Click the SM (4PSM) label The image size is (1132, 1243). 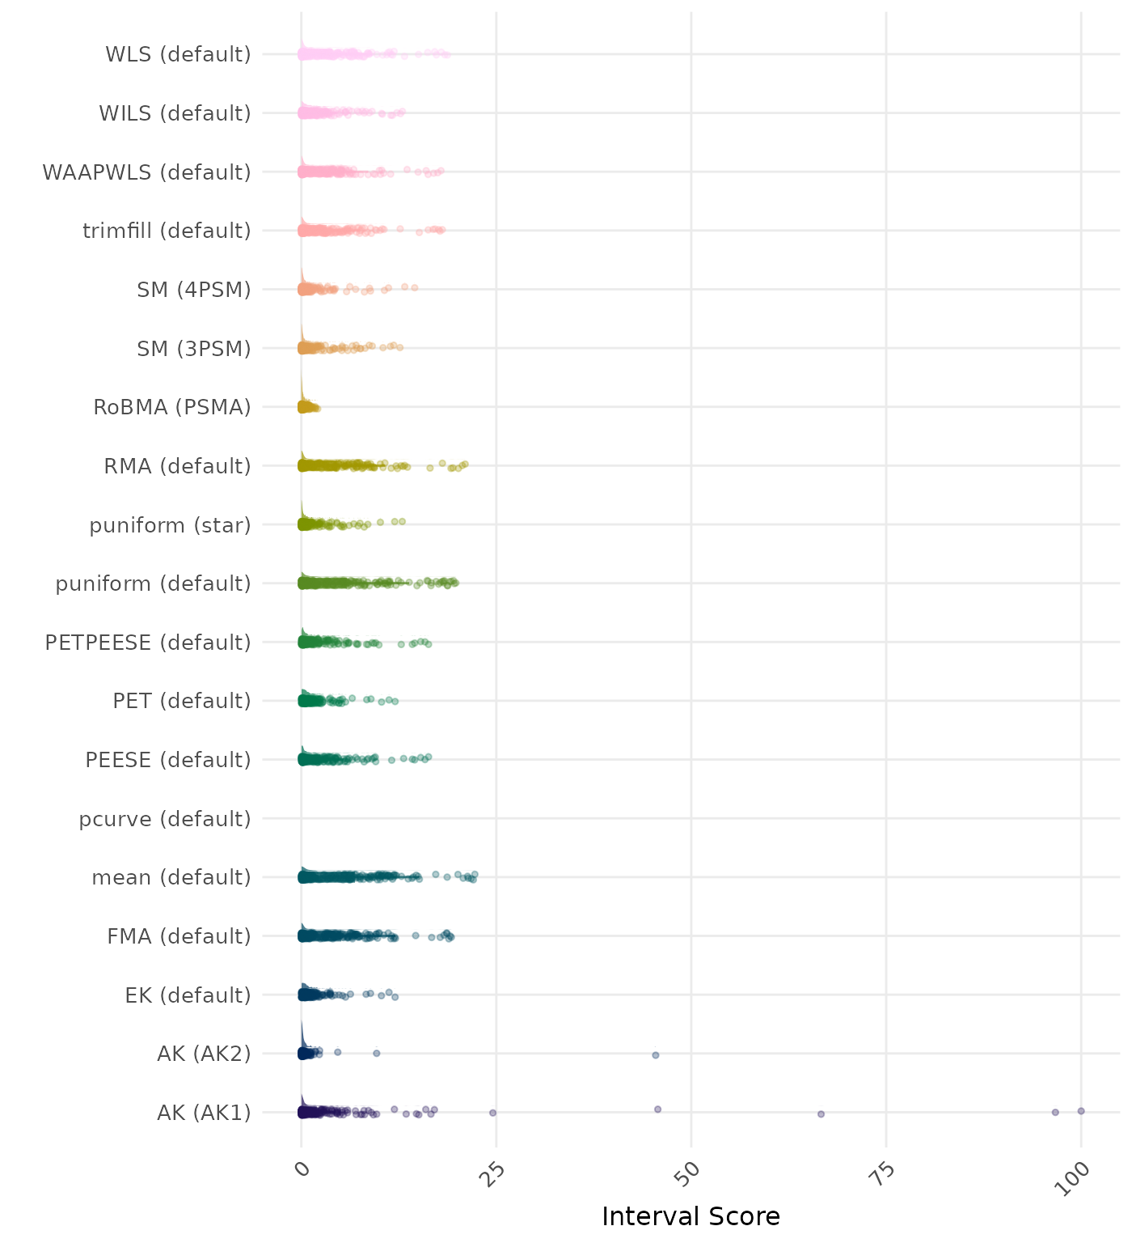click(194, 290)
